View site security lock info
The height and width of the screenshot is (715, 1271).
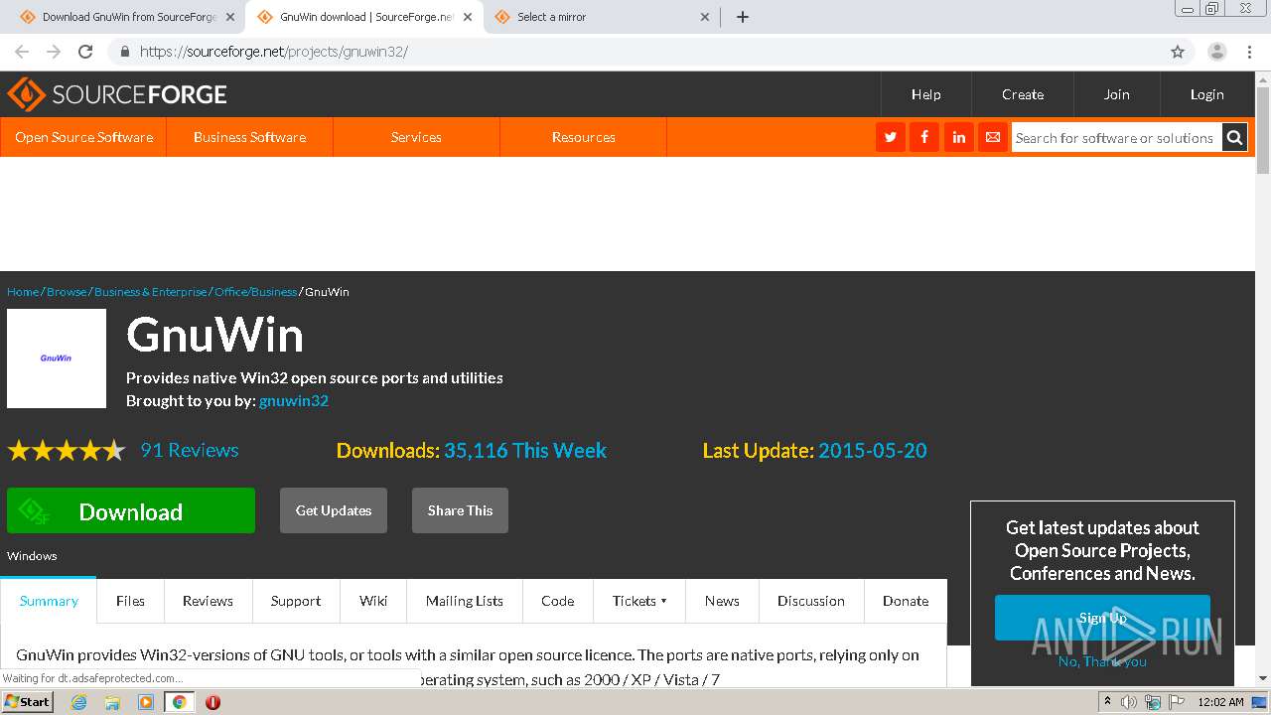pyautogui.click(x=124, y=52)
